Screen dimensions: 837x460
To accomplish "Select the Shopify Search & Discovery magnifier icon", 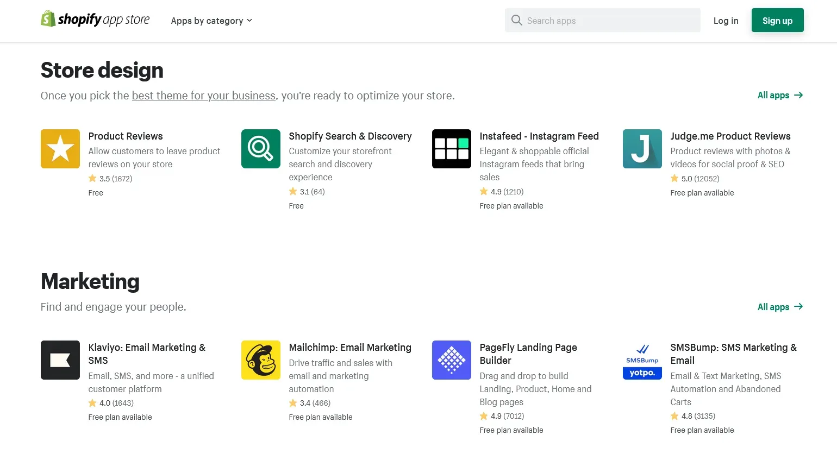I will tap(261, 148).
